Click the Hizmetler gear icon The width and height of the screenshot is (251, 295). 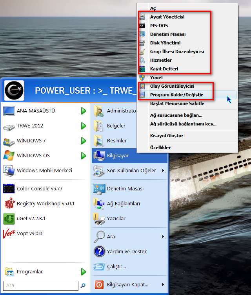[142, 60]
